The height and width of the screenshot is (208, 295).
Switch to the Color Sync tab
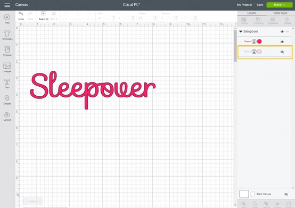pos(280,13)
